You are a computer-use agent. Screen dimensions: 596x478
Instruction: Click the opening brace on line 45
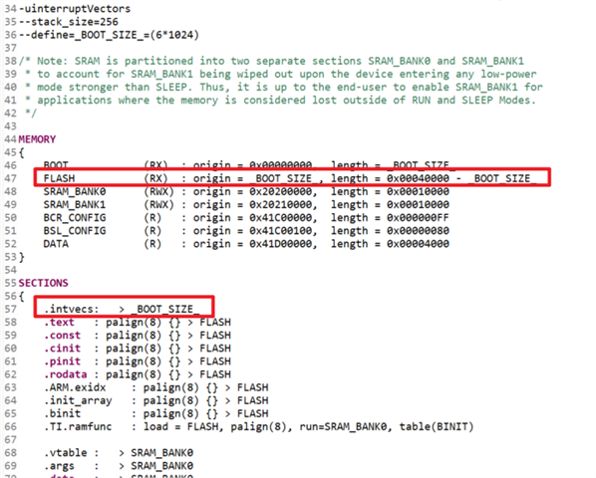click(x=22, y=152)
